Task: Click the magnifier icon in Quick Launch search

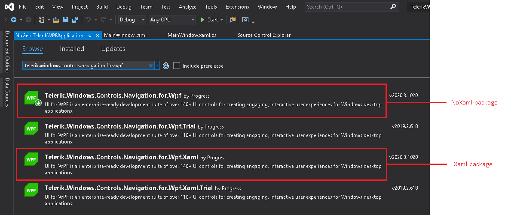Action: tap(393, 6)
